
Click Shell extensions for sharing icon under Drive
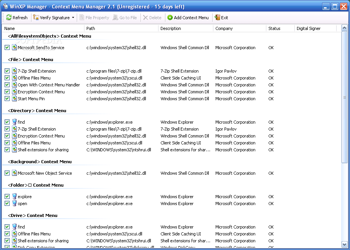(x=14, y=241)
